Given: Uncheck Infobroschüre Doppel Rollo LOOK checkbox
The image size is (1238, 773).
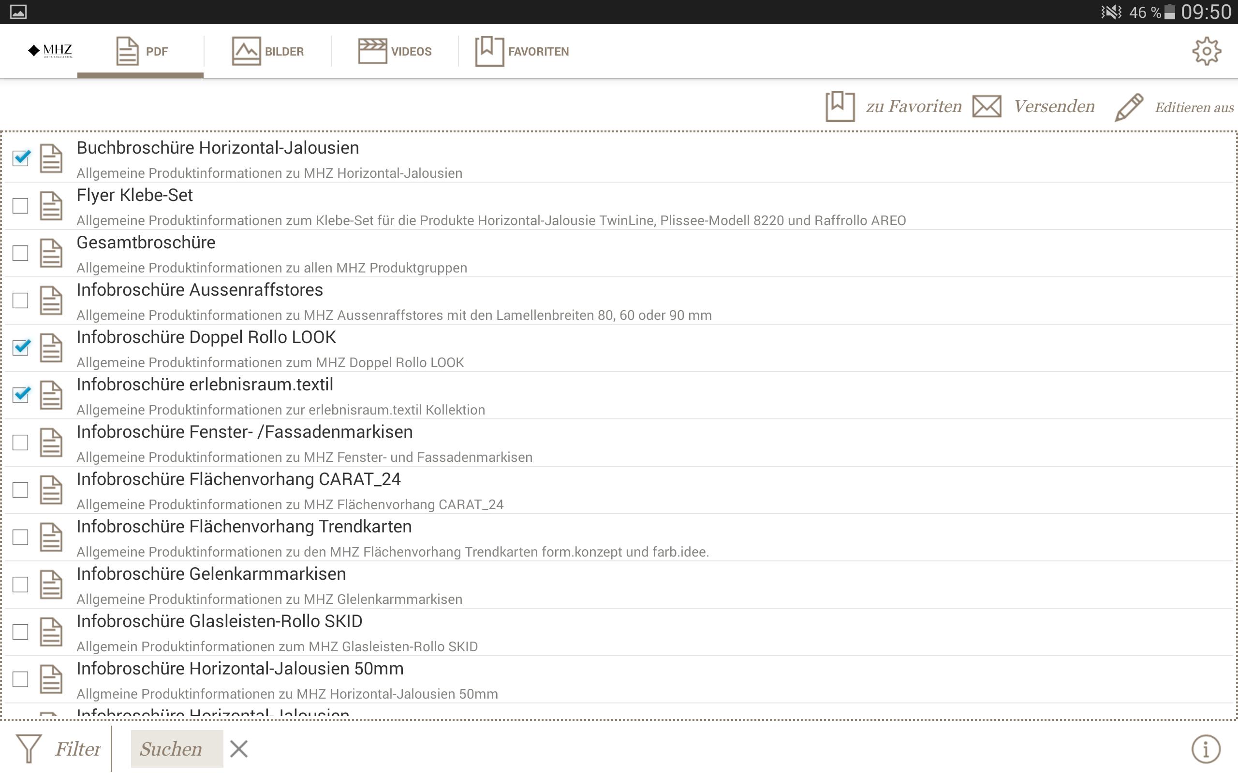Looking at the screenshot, I should 20,348.
